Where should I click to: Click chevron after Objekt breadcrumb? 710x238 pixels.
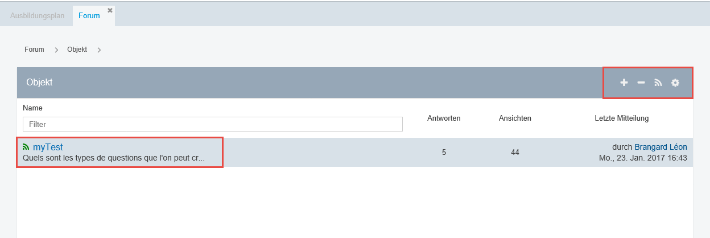tap(99, 50)
